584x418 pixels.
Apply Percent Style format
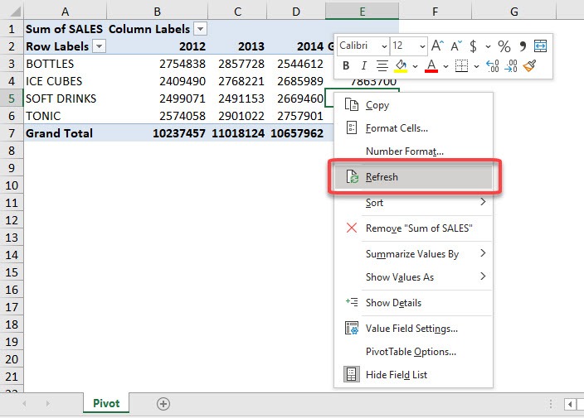pos(504,46)
